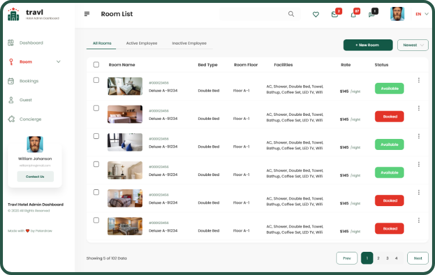Open the notification bell icon
The height and width of the screenshot is (275, 435).
353,14
